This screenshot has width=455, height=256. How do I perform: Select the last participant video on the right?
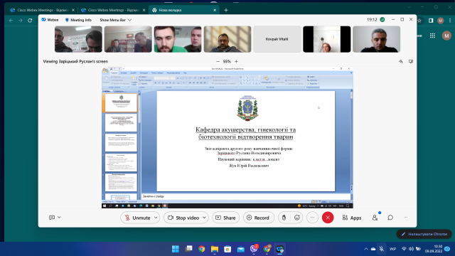376,39
